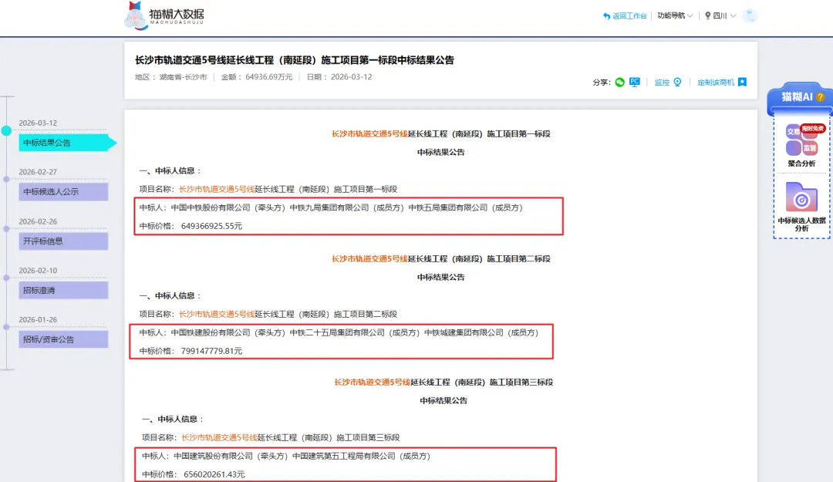Viewport: 833px width, 482px height.
Task: Click the 日期: 2026-03-12 header text
Action: [x=339, y=77]
